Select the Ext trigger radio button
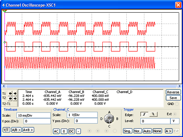Screen dimensions: 183x137 click(175, 114)
